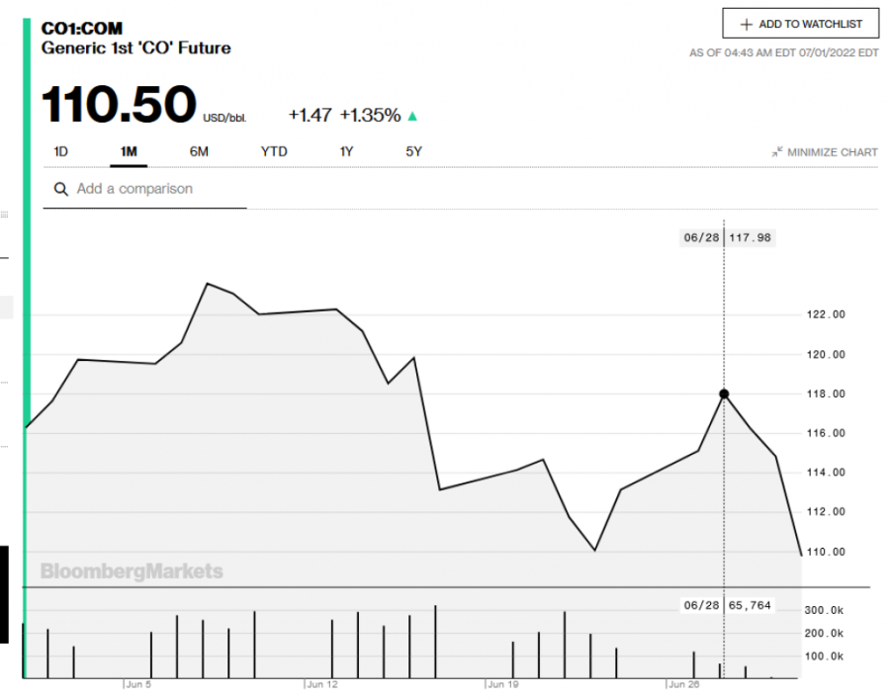Click the Jun 26 date axis label
890x700 pixels.
click(x=683, y=684)
